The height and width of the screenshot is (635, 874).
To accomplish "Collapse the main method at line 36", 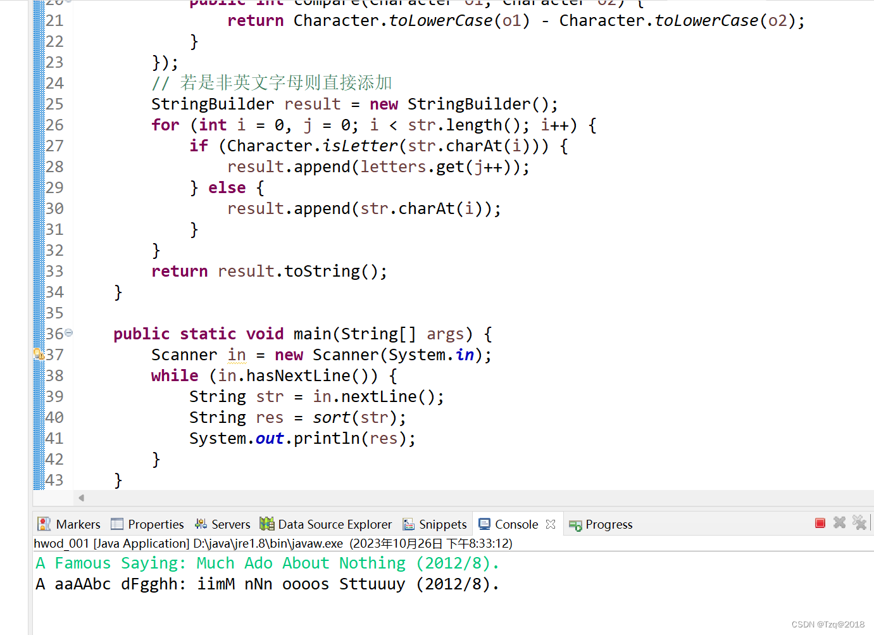I will [x=68, y=332].
